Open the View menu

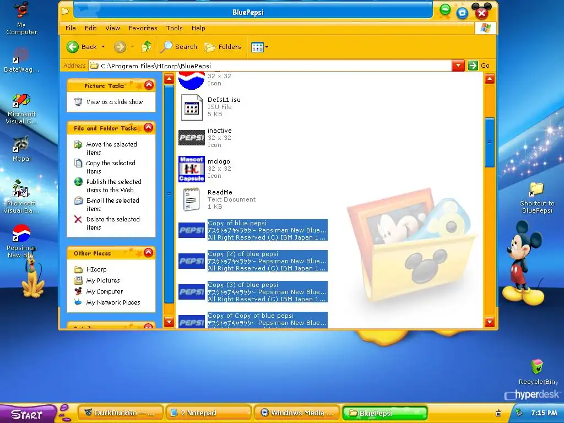(112, 28)
